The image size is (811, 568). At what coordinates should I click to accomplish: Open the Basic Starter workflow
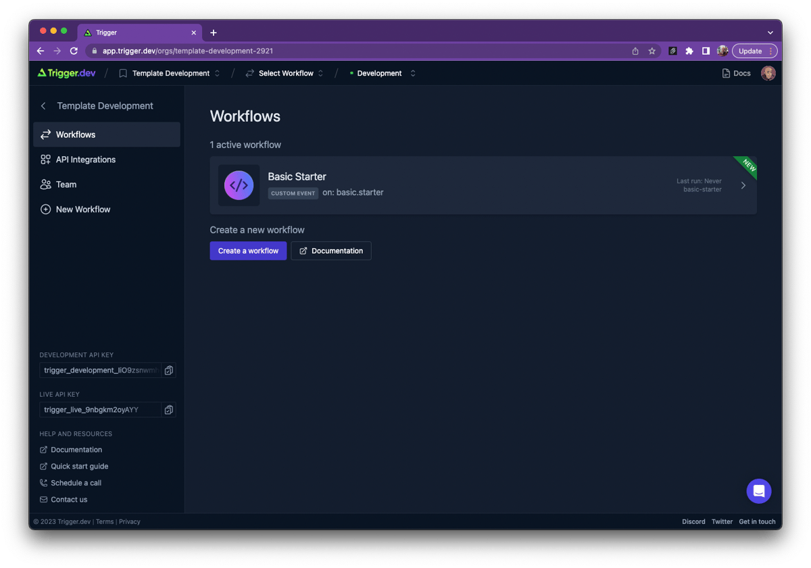point(483,185)
